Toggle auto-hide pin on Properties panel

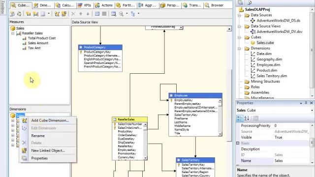pos(306,103)
